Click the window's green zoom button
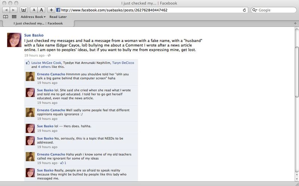 click(16, 3)
